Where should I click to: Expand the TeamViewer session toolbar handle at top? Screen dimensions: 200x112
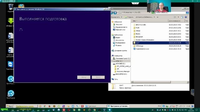pyautogui.click(x=135, y=3)
